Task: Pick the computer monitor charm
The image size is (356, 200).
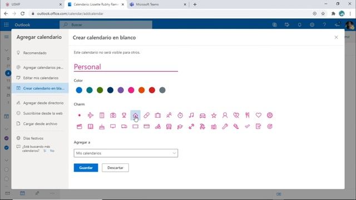Action: [113, 127]
